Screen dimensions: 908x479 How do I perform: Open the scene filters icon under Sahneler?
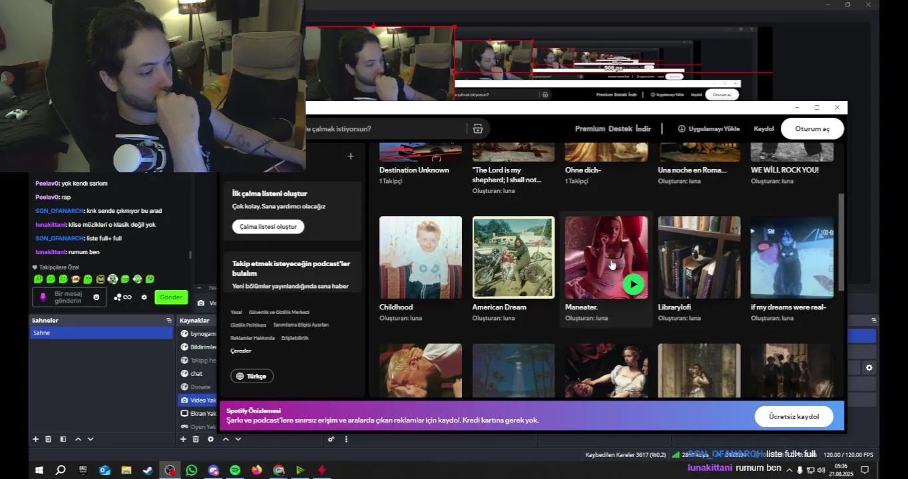(63, 439)
